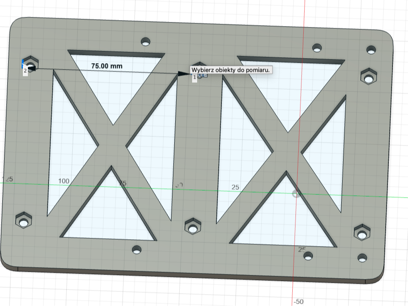Pick the hex nut pocket at plate's top-right corner
Image resolution: width=408 pixels, height=306 pixels.
(369, 76)
